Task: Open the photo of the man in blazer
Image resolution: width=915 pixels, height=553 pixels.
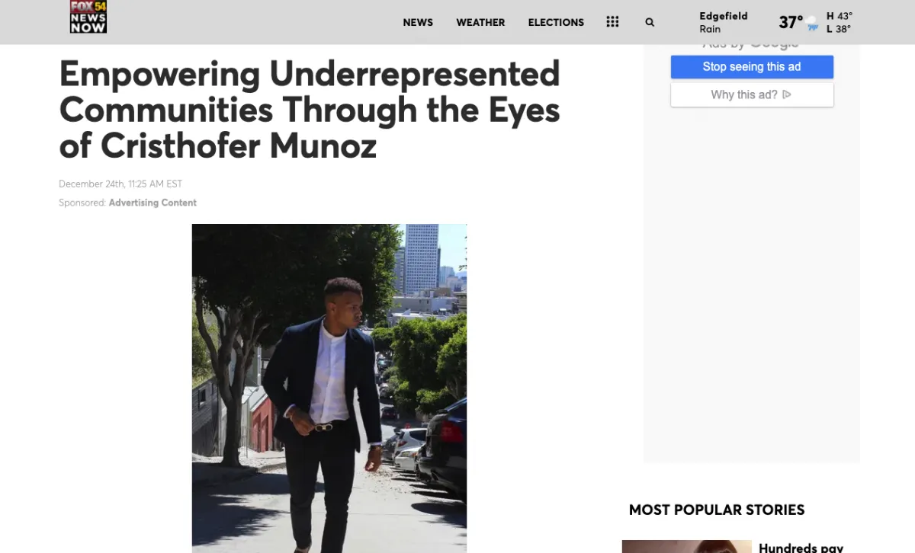Action: [329, 388]
